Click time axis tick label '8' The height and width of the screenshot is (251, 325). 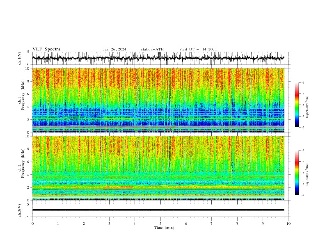tap(237, 224)
